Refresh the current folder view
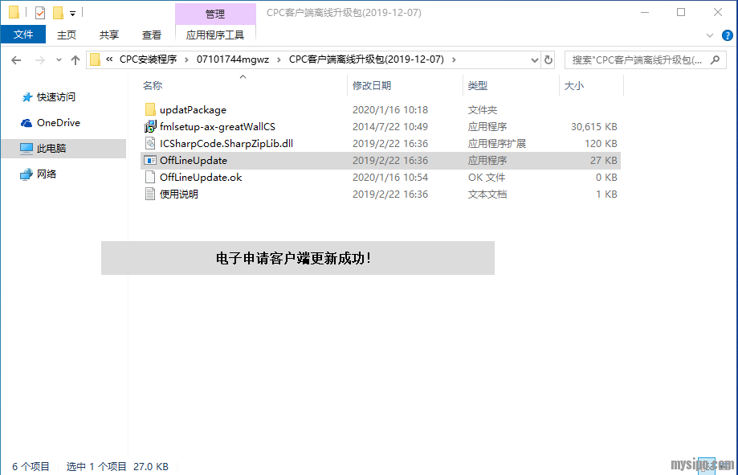Viewport: 738px width, 475px height. point(548,60)
